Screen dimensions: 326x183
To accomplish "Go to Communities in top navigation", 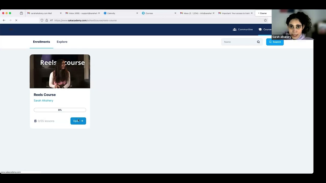I will [243, 29].
